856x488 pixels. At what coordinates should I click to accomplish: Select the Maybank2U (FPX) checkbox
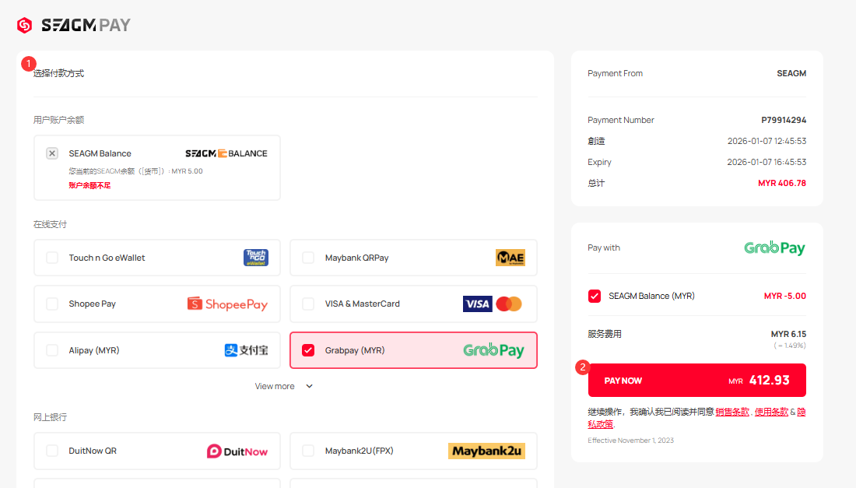308,451
